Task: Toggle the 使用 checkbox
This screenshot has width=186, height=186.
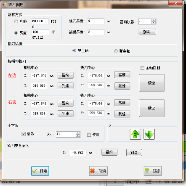Action: click(x=89, y=135)
